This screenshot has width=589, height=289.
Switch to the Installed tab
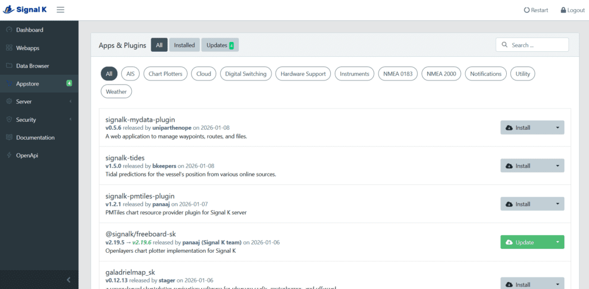tap(185, 45)
